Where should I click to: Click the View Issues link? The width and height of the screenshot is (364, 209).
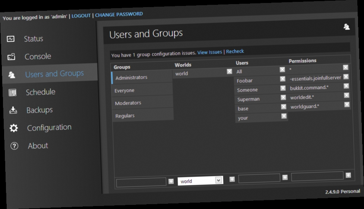pos(210,52)
